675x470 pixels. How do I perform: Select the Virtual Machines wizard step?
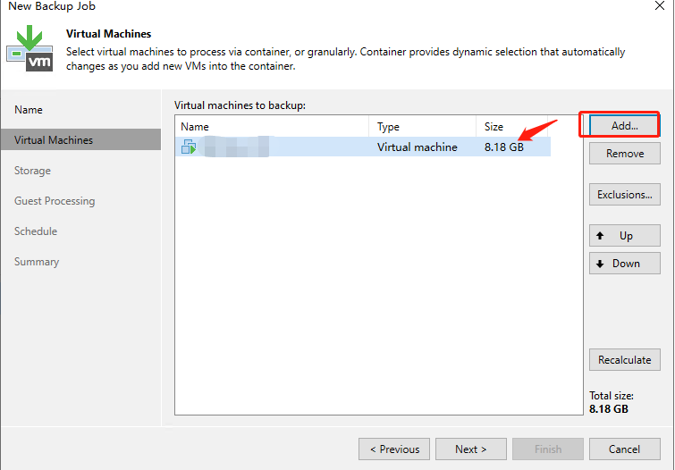[81, 140]
